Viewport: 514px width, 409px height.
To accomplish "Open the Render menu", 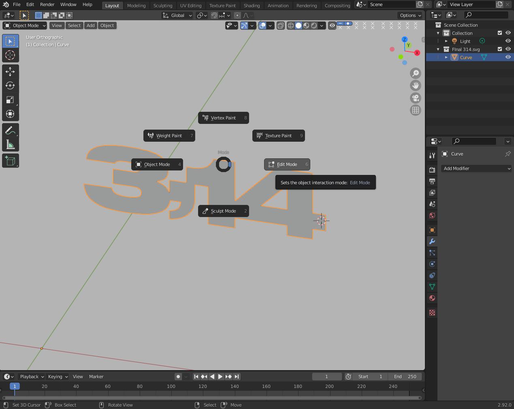I will (x=47, y=4).
